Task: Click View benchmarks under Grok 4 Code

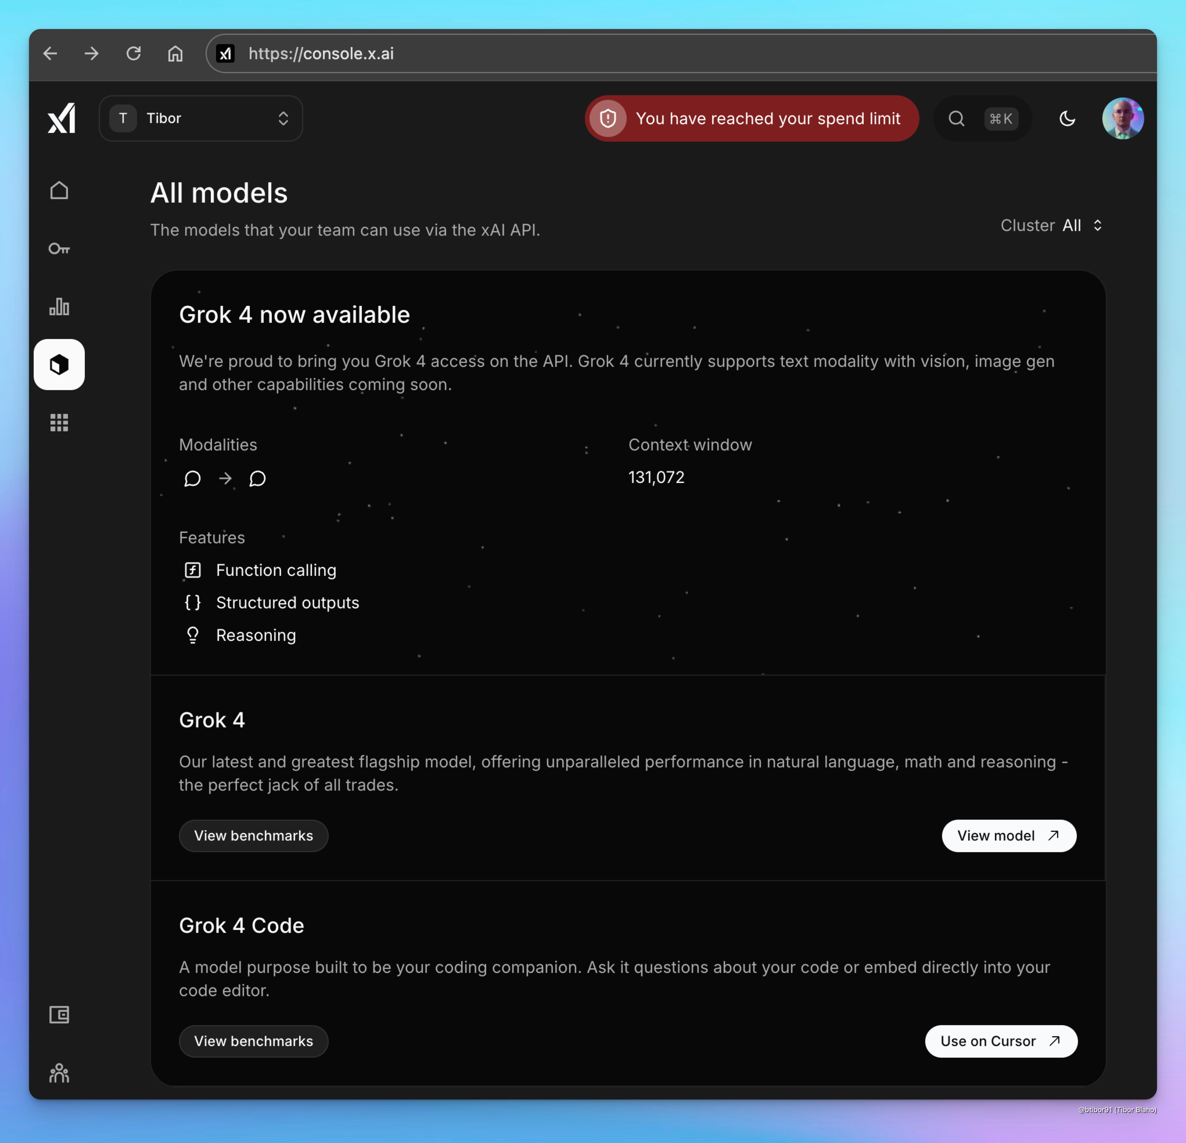Action: pos(254,1041)
